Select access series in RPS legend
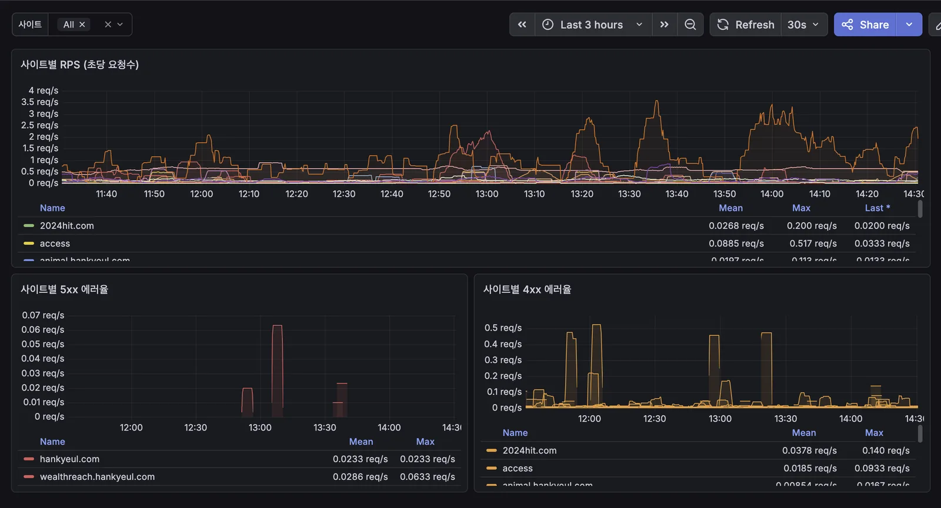941x508 pixels. [55, 243]
